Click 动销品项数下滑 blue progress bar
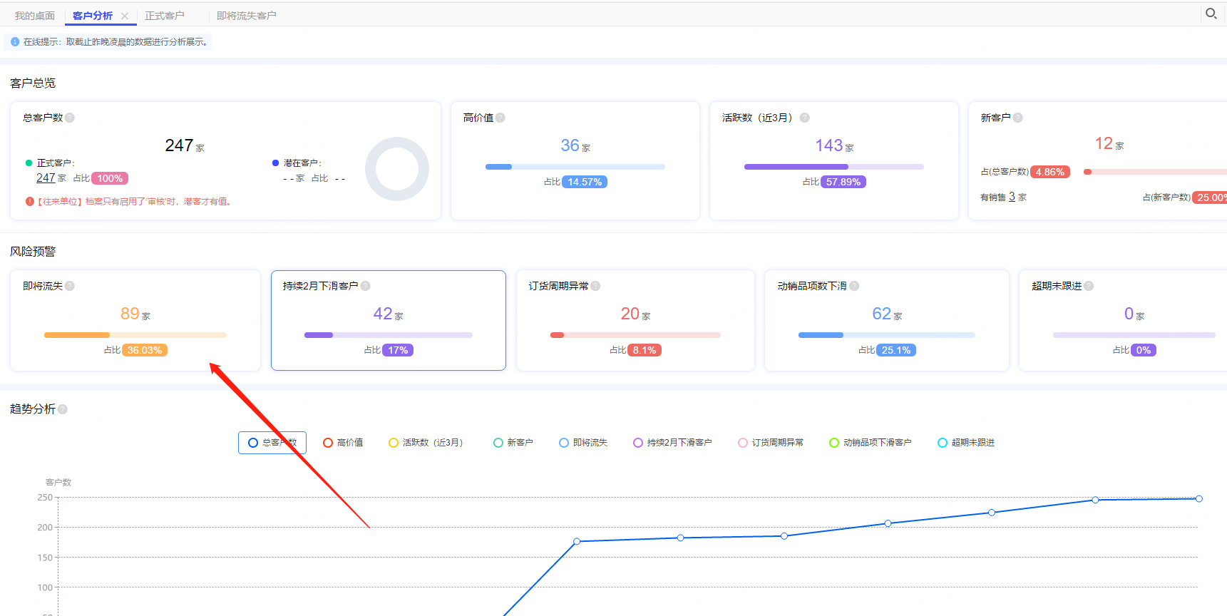 886,335
